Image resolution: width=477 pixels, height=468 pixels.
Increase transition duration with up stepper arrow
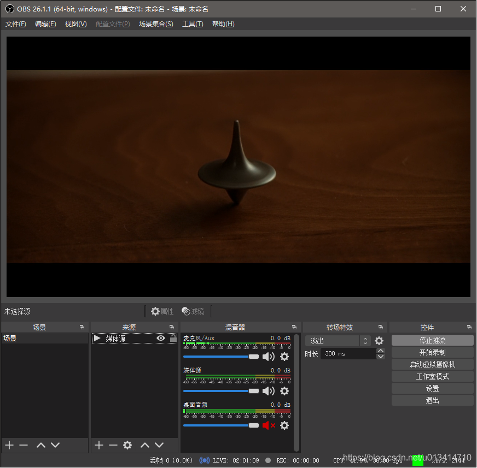point(381,351)
